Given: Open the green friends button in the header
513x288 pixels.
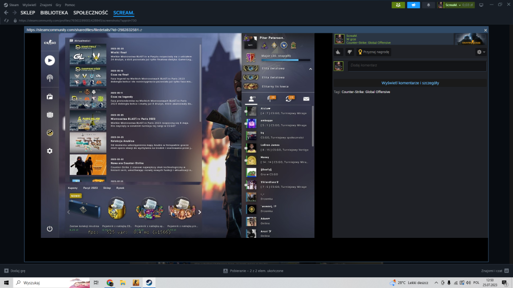Looking at the screenshot, I should pos(398,5).
